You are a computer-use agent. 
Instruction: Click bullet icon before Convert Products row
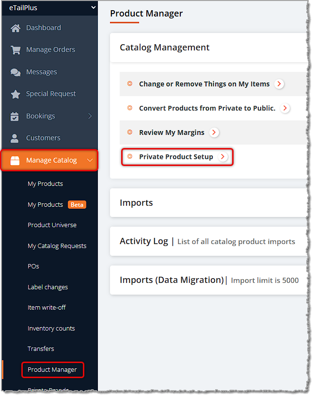[130, 108]
